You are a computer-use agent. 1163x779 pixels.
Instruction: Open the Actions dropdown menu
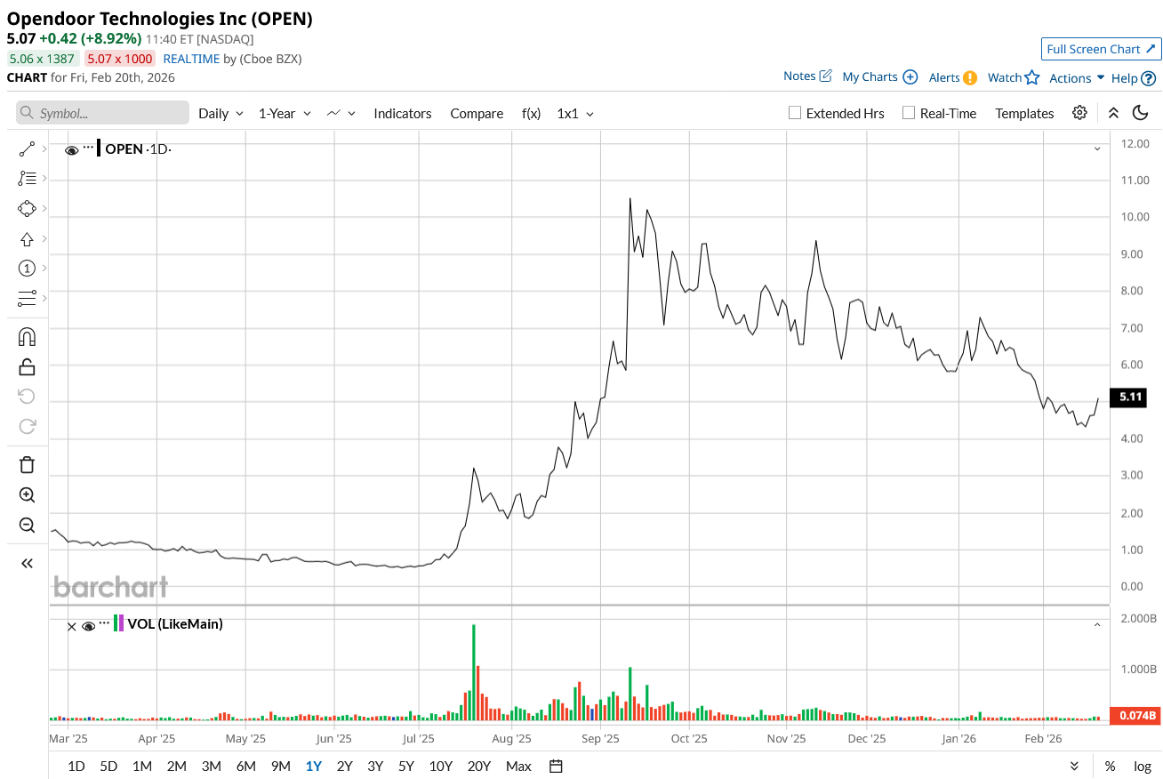pyautogui.click(x=1077, y=78)
